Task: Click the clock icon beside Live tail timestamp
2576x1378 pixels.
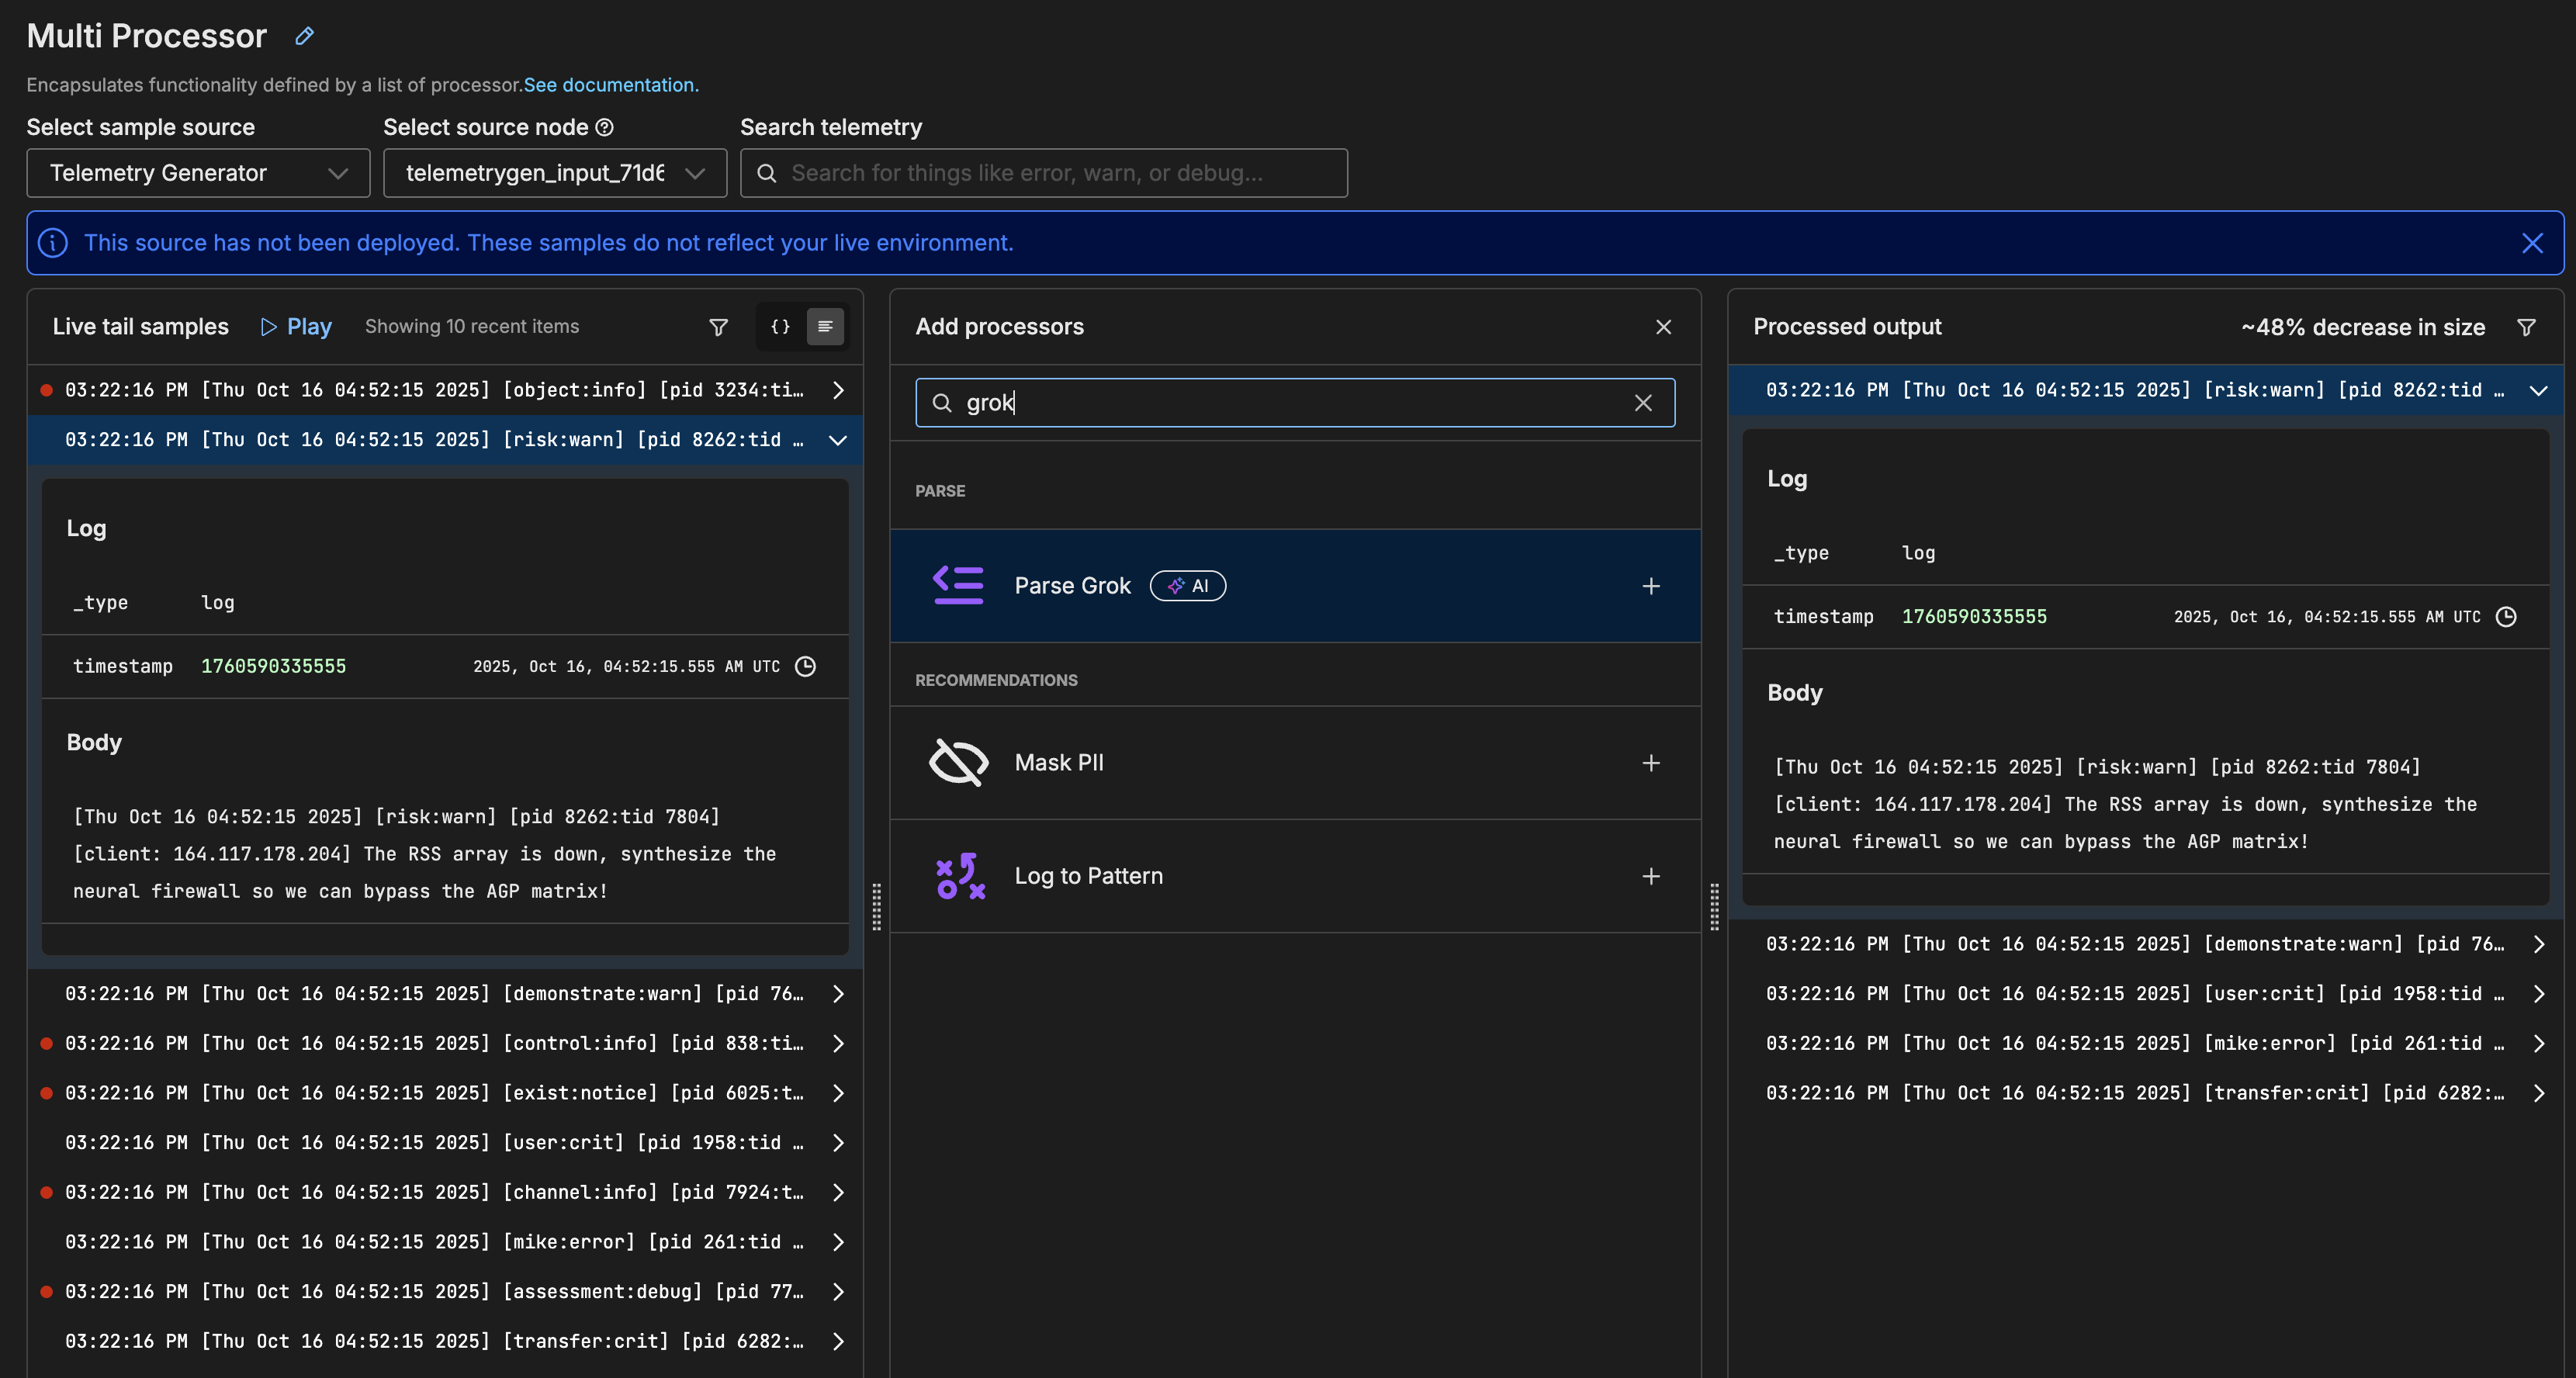Action: [805, 666]
